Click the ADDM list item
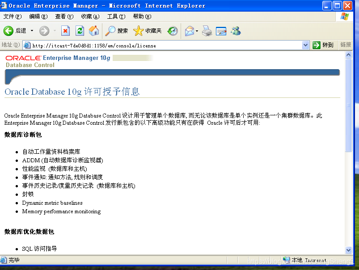 [63, 160]
